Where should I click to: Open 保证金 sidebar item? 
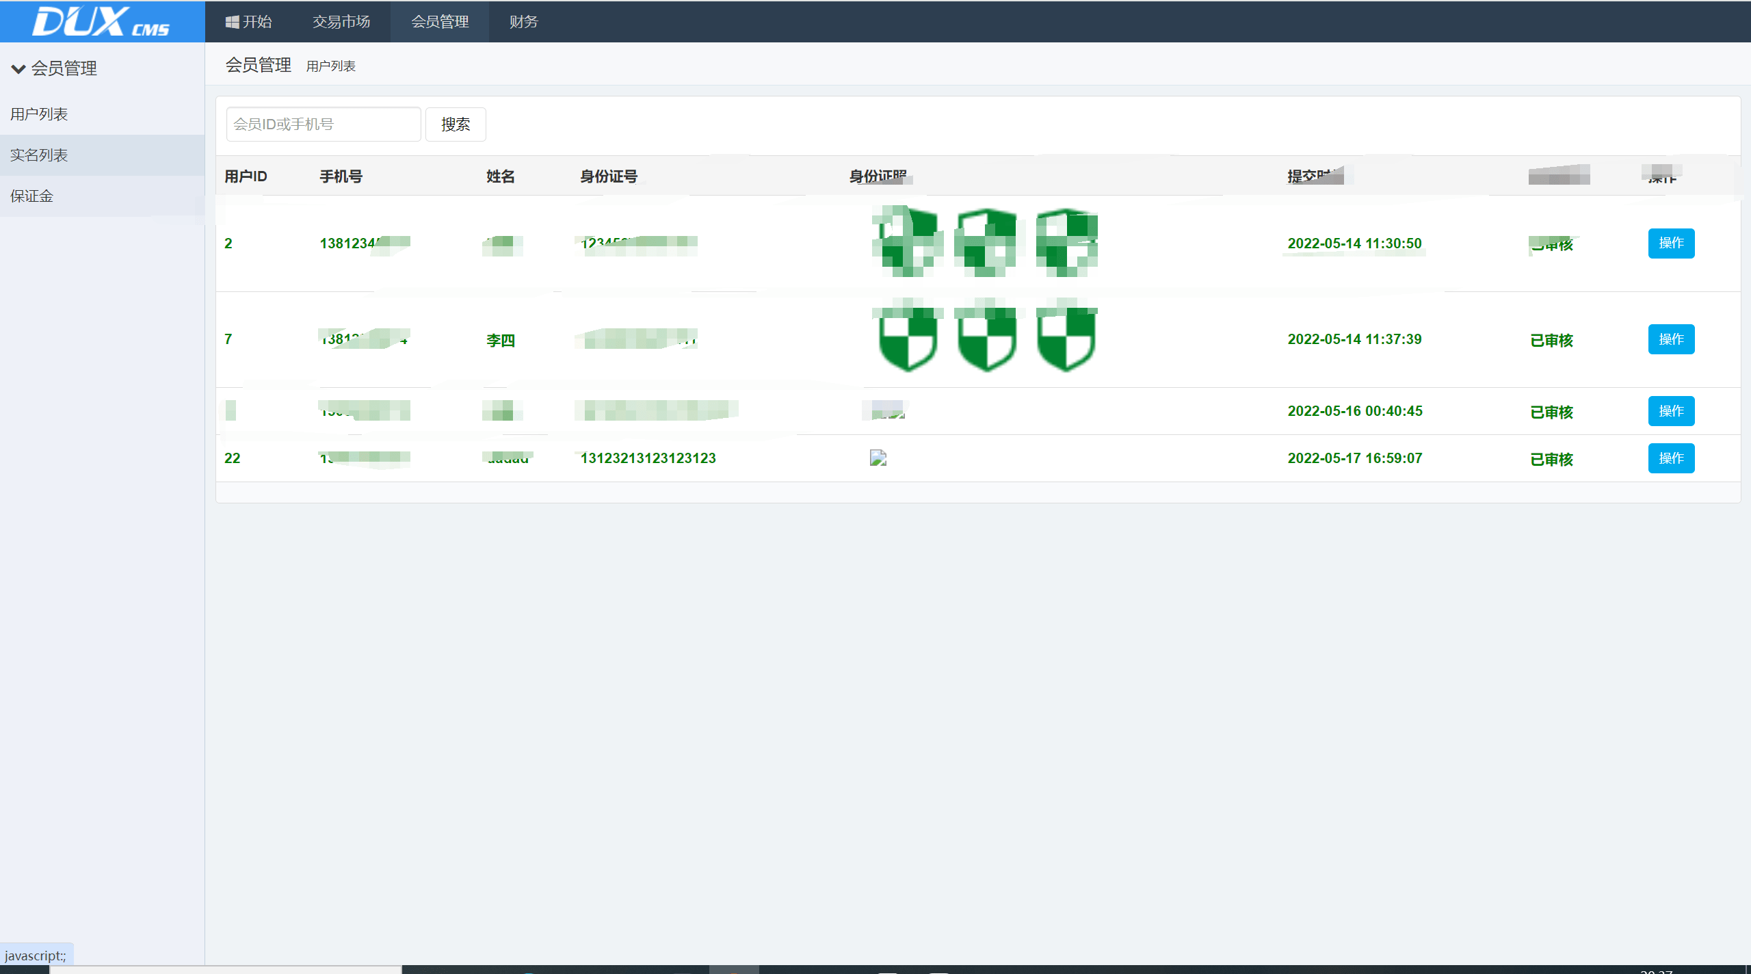click(31, 196)
